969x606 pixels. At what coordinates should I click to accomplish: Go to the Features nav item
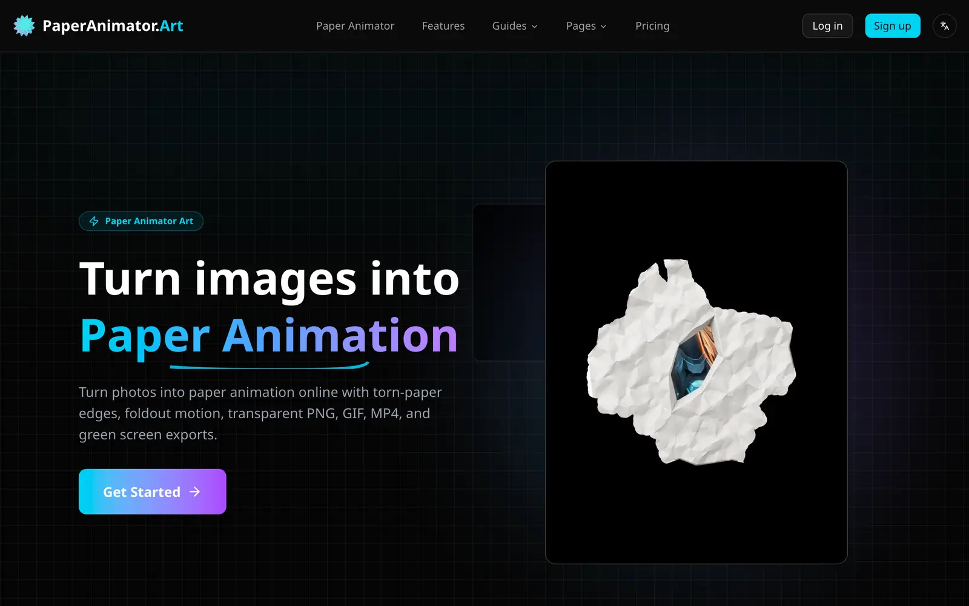[443, 26]
